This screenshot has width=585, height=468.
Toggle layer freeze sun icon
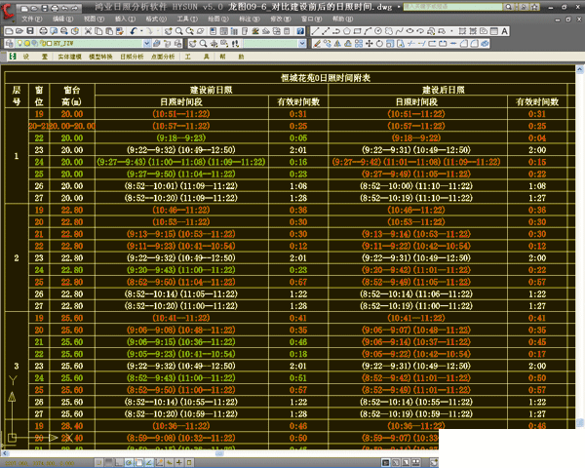27,43
